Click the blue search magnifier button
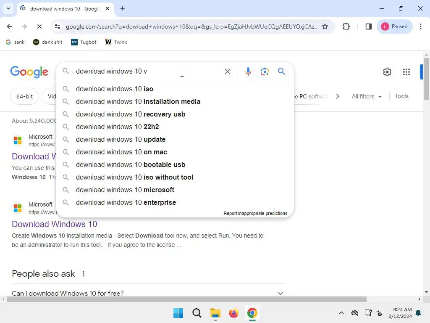The image size is (430, 323). coord(281,71)
